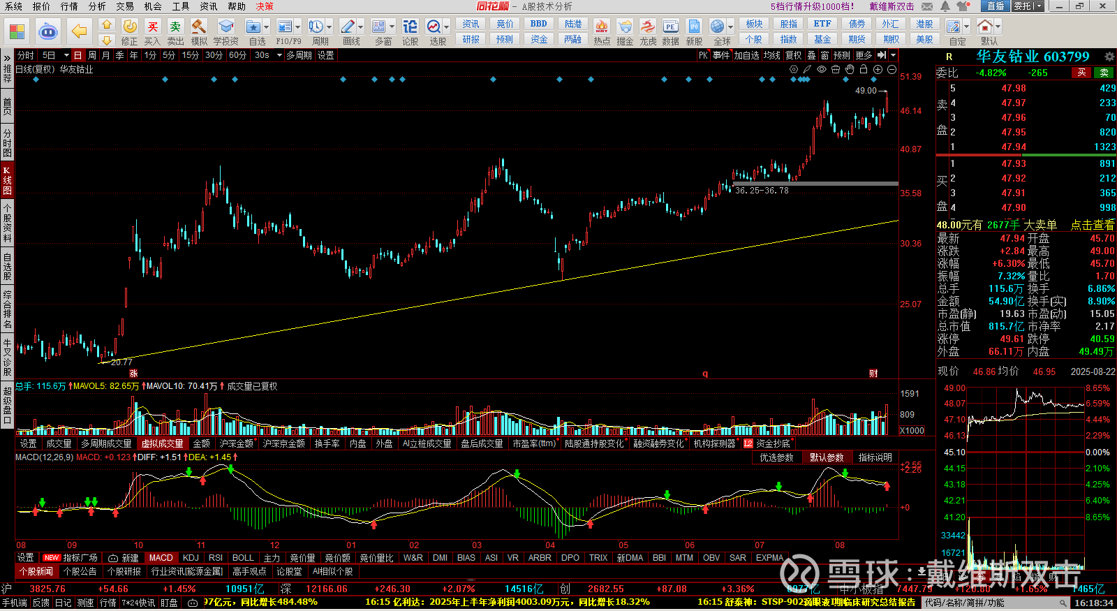The image size is (1117, 611).
Task: Open 自选 watchlist folder icon
Action: point(253,27)
